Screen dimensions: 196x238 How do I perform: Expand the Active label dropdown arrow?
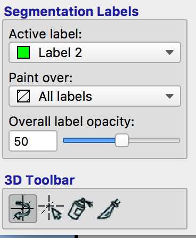[x=169, y=52]
